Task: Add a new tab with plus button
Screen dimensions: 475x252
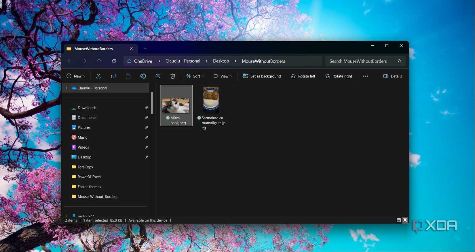Action: 145,49
